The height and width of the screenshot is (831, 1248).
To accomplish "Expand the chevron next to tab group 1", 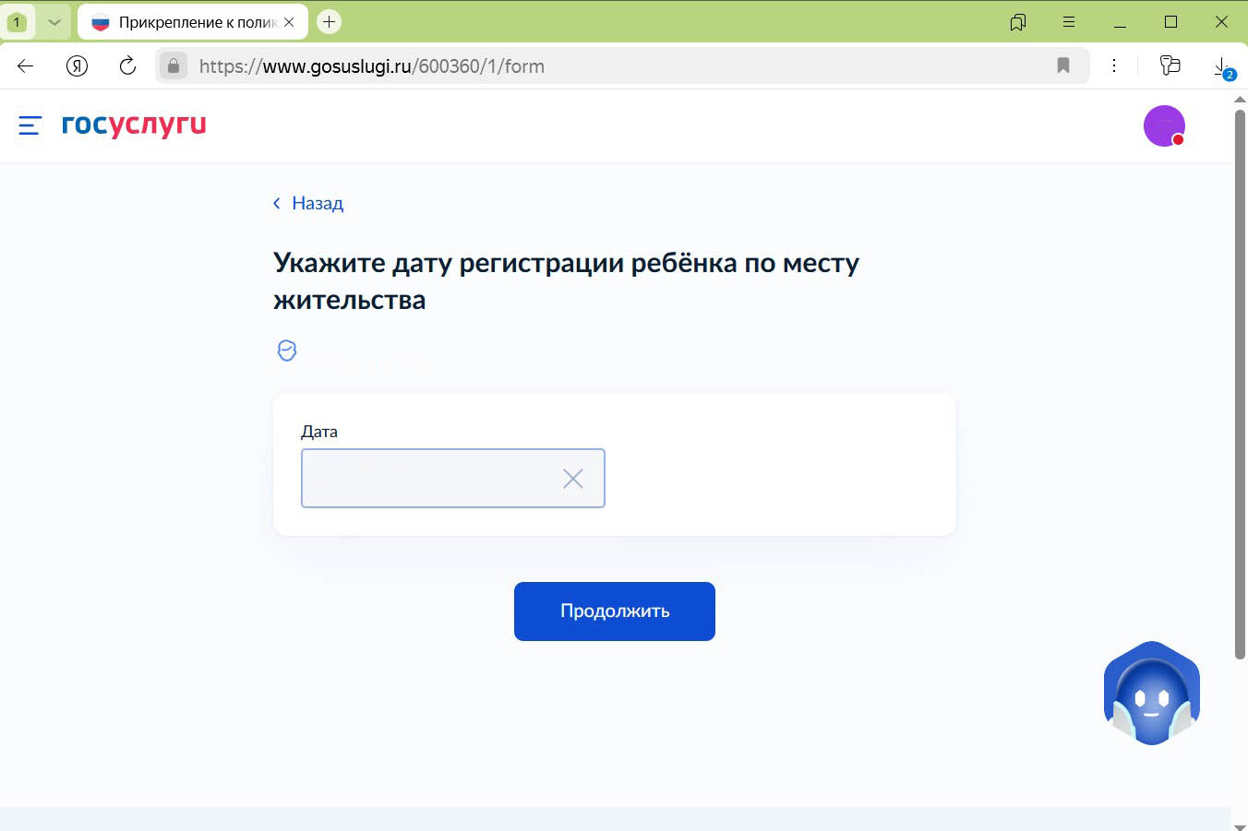I will pos(53,20).
